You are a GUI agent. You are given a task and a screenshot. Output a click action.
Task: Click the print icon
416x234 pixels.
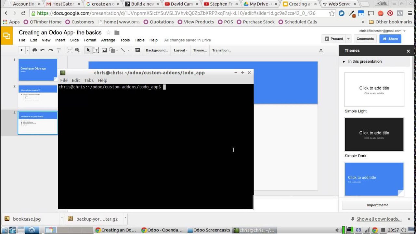[x=35, y=50]
